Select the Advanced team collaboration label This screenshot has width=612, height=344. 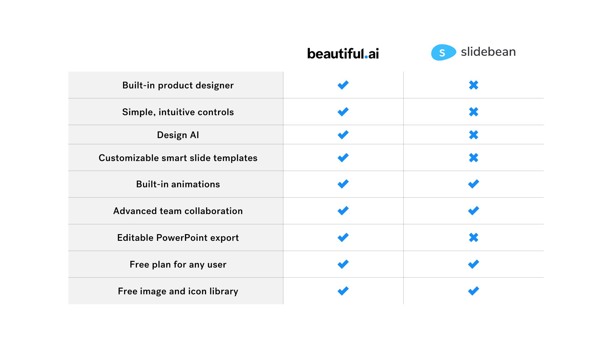click(x=178, y=211)
